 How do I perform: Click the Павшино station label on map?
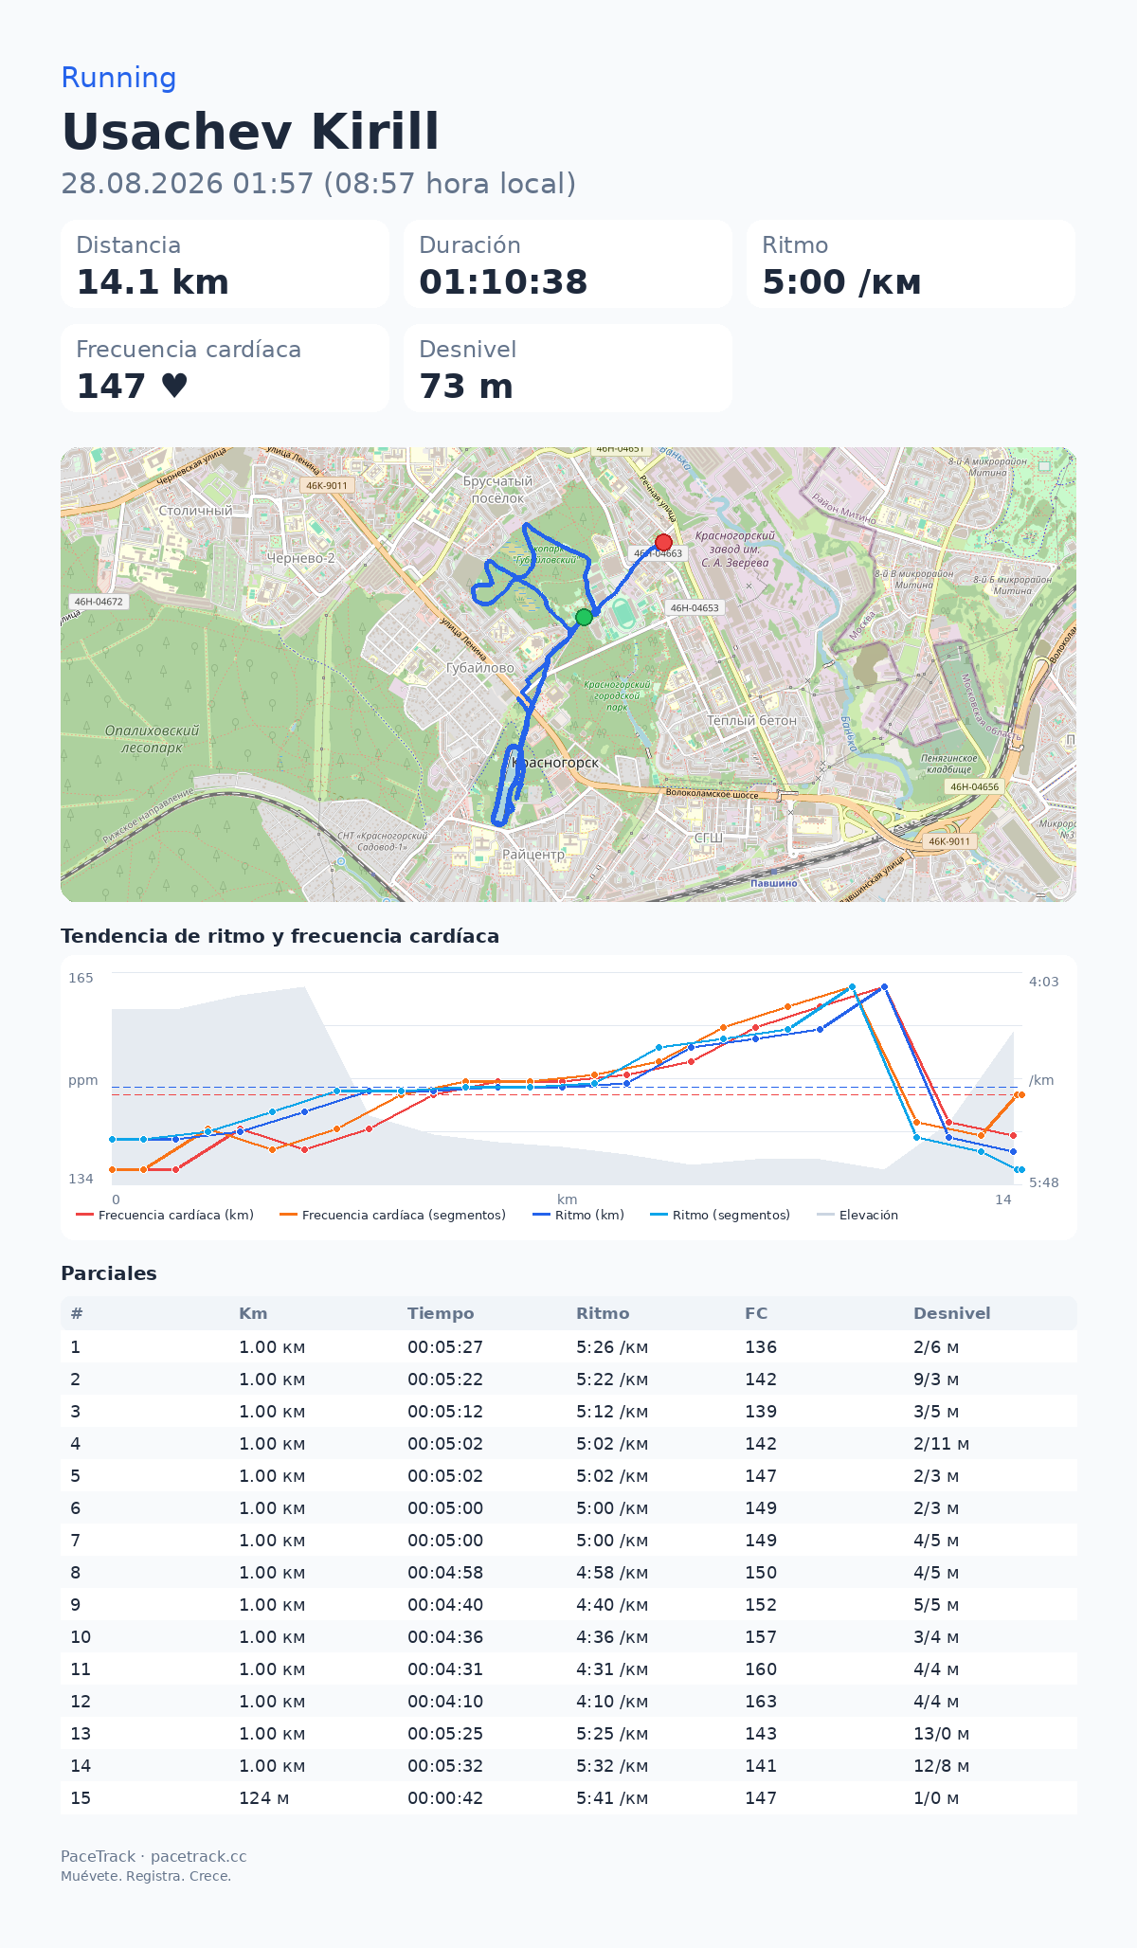[x=774, y=883]
